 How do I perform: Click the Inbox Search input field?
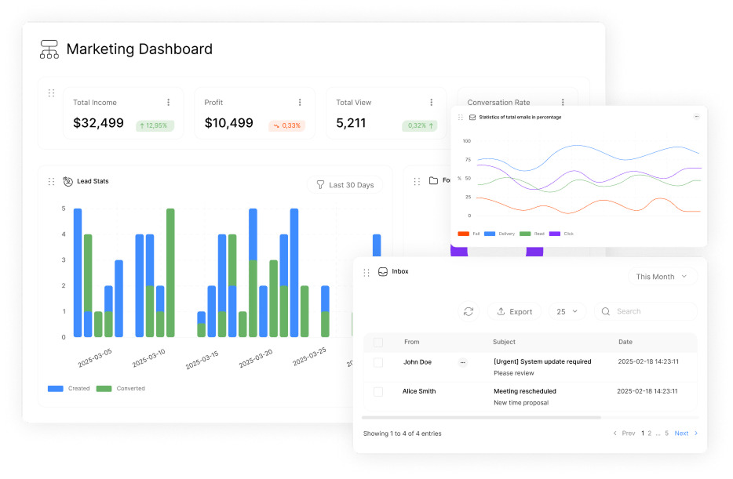651,311
